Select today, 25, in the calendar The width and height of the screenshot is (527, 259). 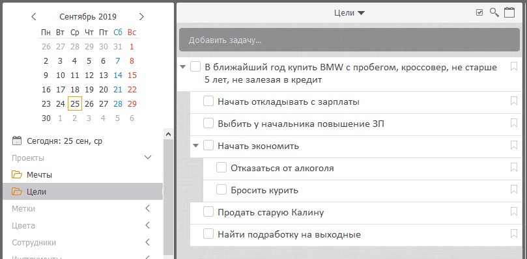pyautogui.click(x=75, y=104)
